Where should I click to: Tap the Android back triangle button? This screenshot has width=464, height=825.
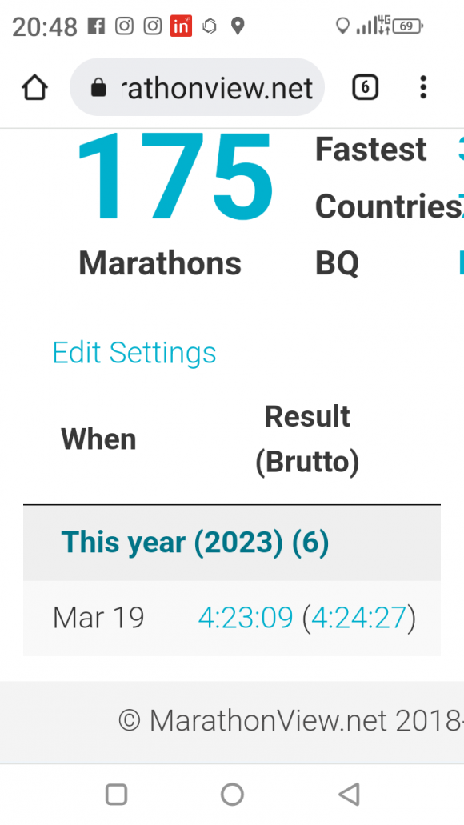pyautogui.click(x=350, y=794)
